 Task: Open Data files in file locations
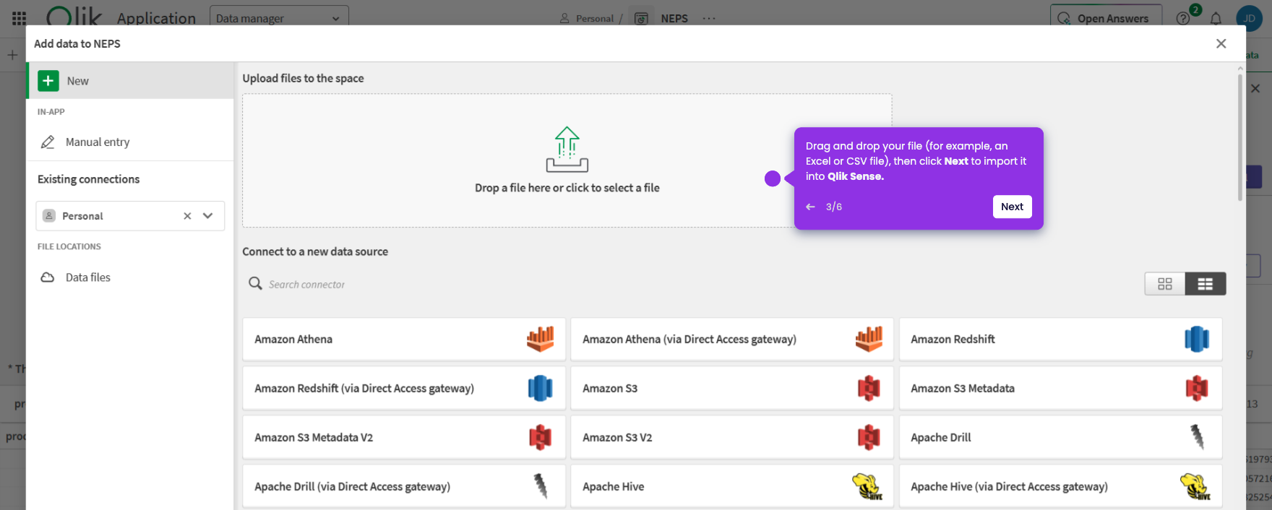tap(130, 277)
